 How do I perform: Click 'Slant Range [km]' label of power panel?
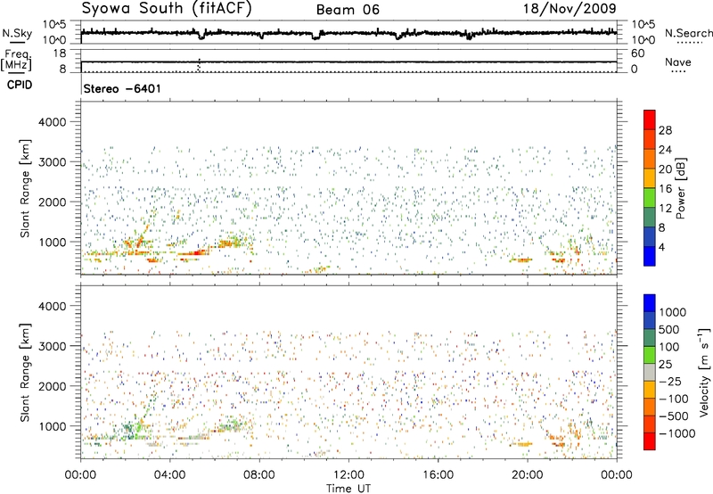click(x=25, y=188)
